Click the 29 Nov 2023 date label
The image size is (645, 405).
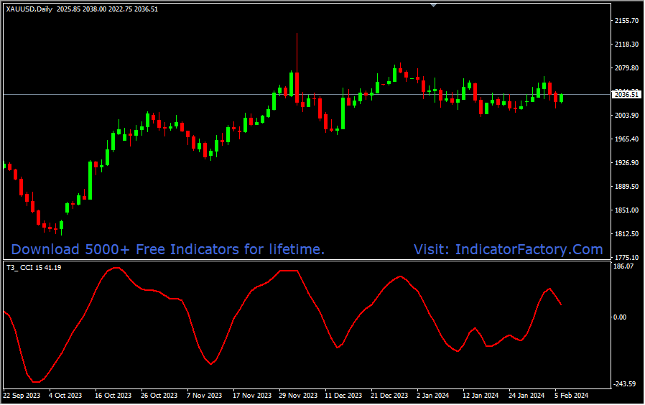tap(298, 396)
